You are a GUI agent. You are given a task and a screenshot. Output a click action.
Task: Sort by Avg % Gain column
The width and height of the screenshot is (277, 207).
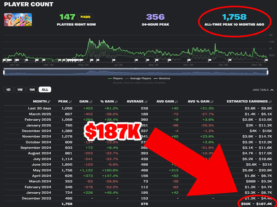coord(209,101)
